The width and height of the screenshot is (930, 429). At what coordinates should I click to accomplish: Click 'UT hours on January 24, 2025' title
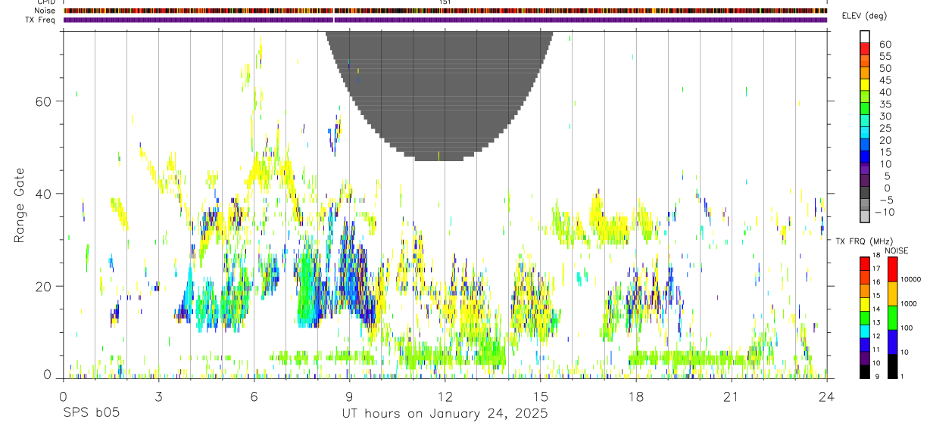(444, 415)
